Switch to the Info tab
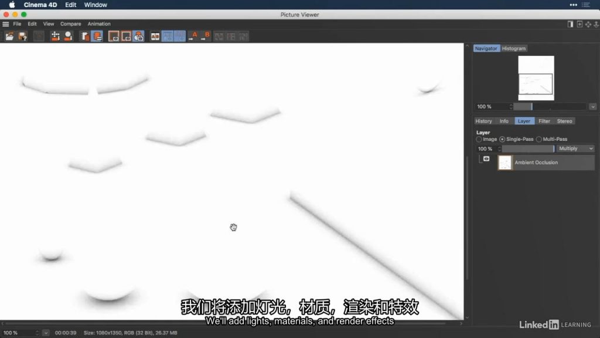 [x=504, y=121]
